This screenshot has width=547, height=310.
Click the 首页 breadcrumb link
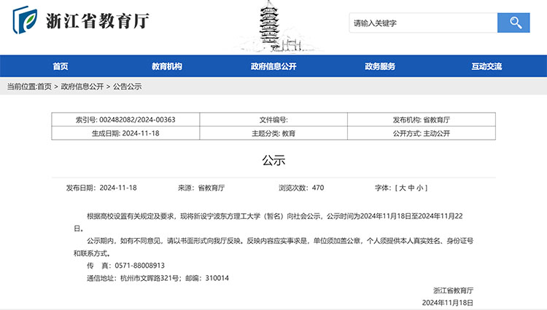[x=44, y=87]
